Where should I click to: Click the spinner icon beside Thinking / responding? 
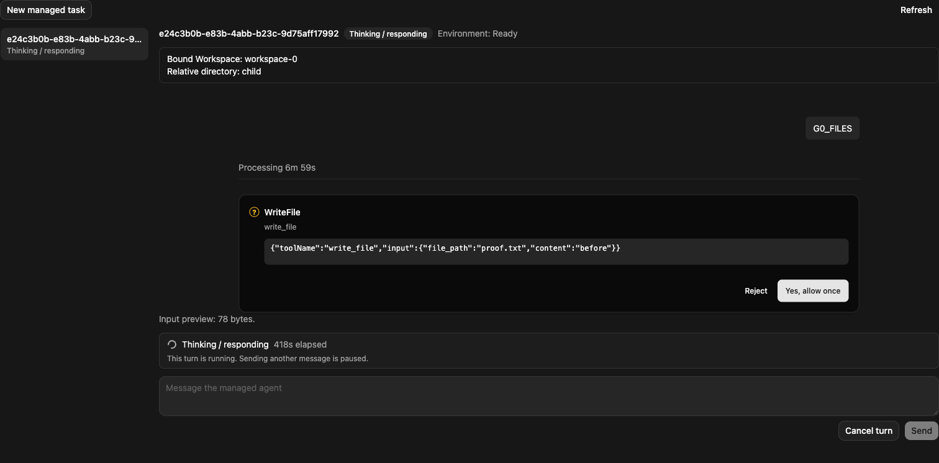coord(172,344)
